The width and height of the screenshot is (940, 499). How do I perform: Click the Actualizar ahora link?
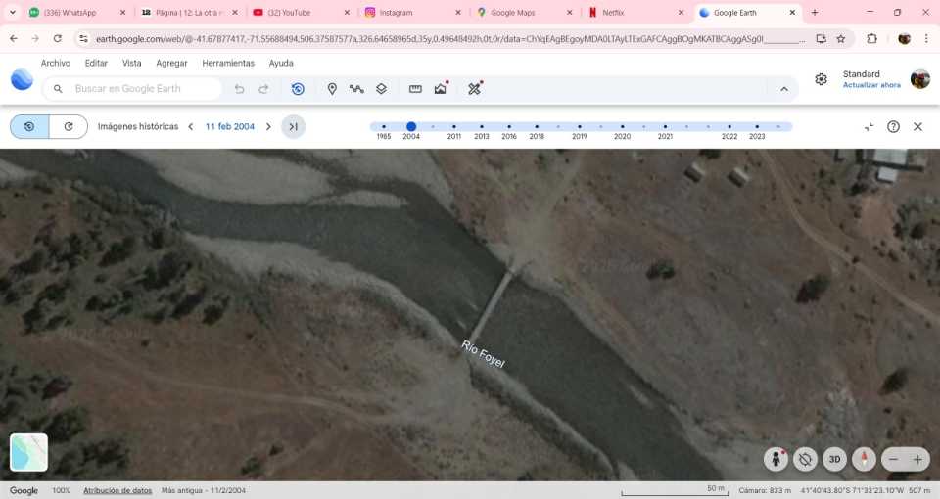click(x=871, y=85)
